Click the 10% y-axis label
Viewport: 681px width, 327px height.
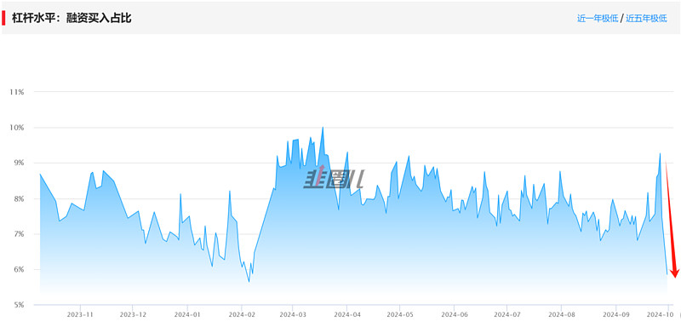(x=18, y=128)
